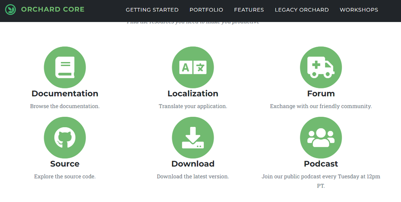
Task: Click the Localization translate icon
Action: click(193, 67)
